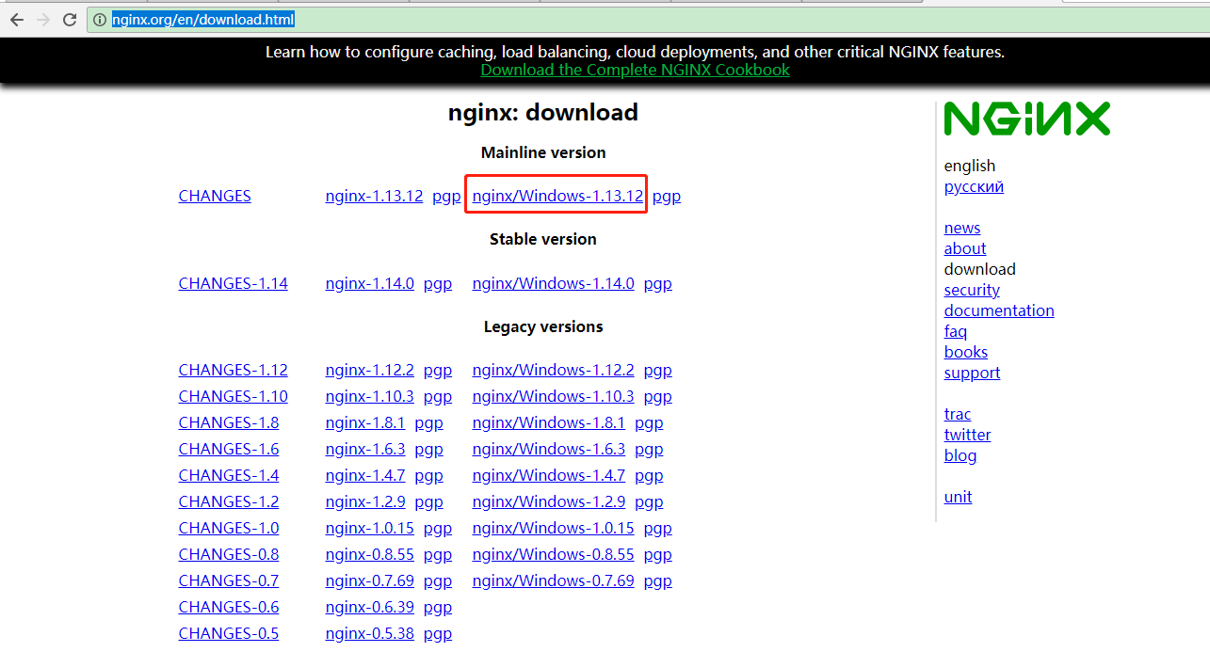Open the unit sidebar link
1210x652 pixels.
[958, 497]
